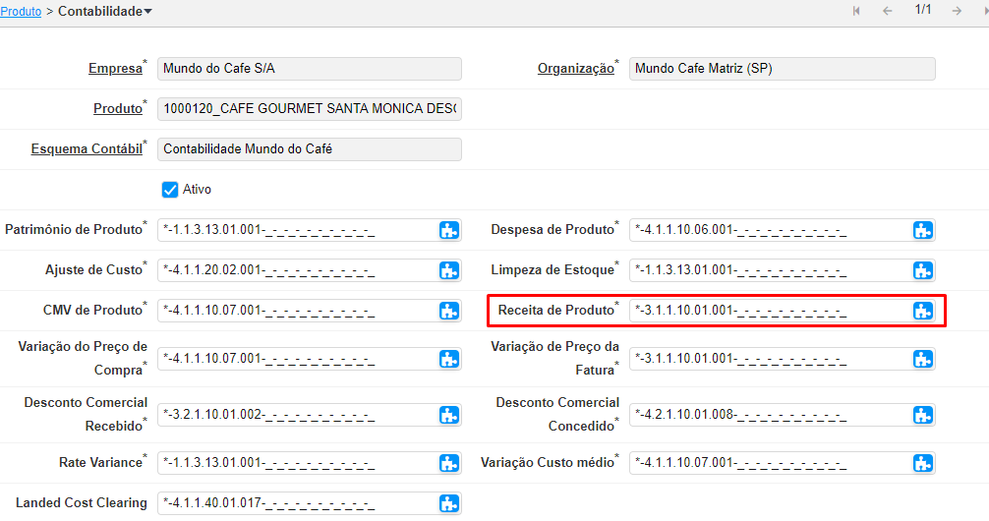Open the Empresa field label link

coord(115,69)
